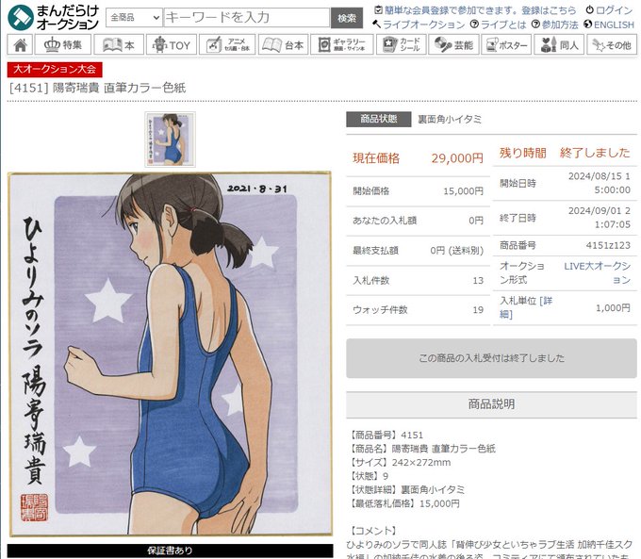This screenshot has width=641, height=559.
Task: Open the 台本 scripts category tab
Action: pyautogui.click(x=283, y=44)
